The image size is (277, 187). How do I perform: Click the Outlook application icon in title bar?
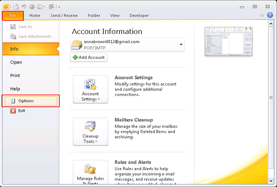6,7
